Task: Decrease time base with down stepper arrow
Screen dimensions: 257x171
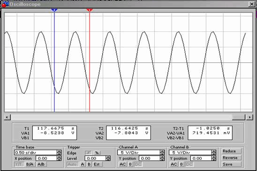Action: (59, 154)
